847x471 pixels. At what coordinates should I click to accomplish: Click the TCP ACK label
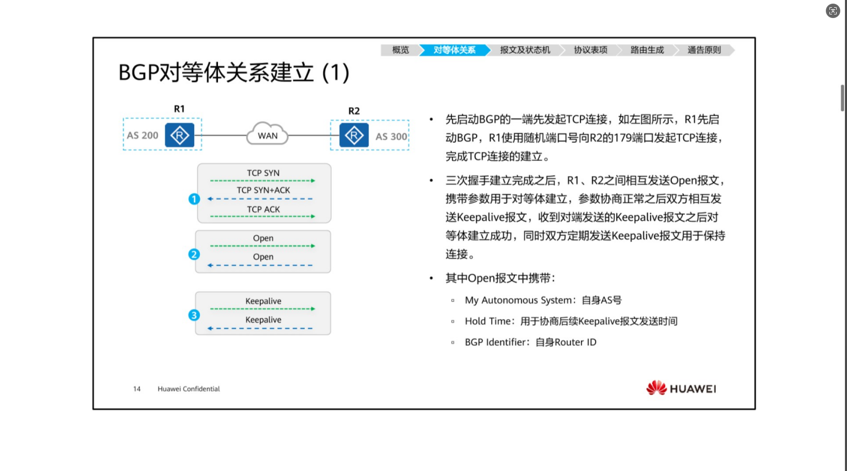[263, 209]
